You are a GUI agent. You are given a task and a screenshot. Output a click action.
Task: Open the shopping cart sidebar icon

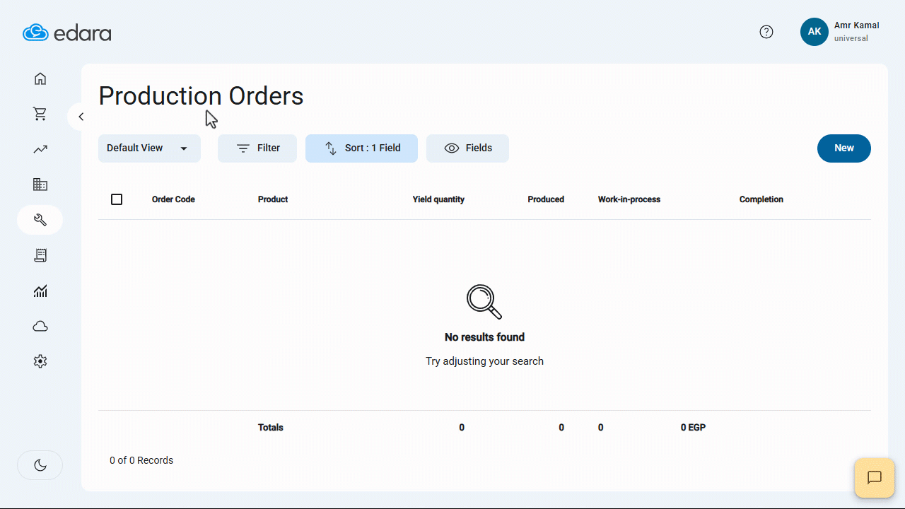coord(40,114)
